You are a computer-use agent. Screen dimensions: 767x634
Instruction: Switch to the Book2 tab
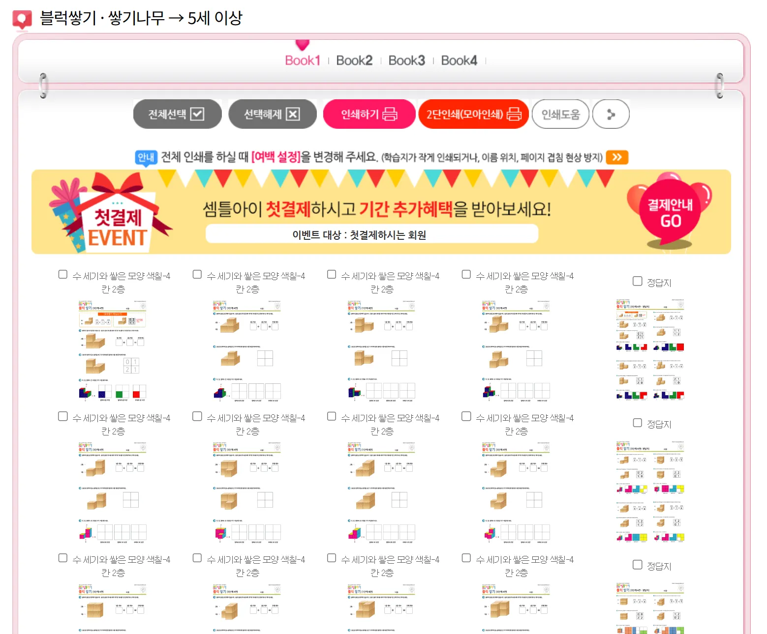tap(354, 60)
